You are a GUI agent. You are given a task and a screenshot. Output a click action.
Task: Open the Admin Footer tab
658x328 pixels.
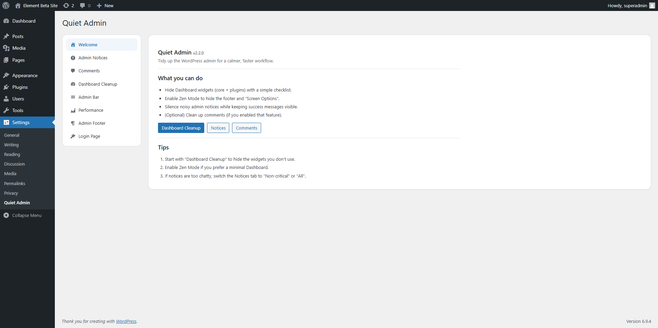pos(102,123)
